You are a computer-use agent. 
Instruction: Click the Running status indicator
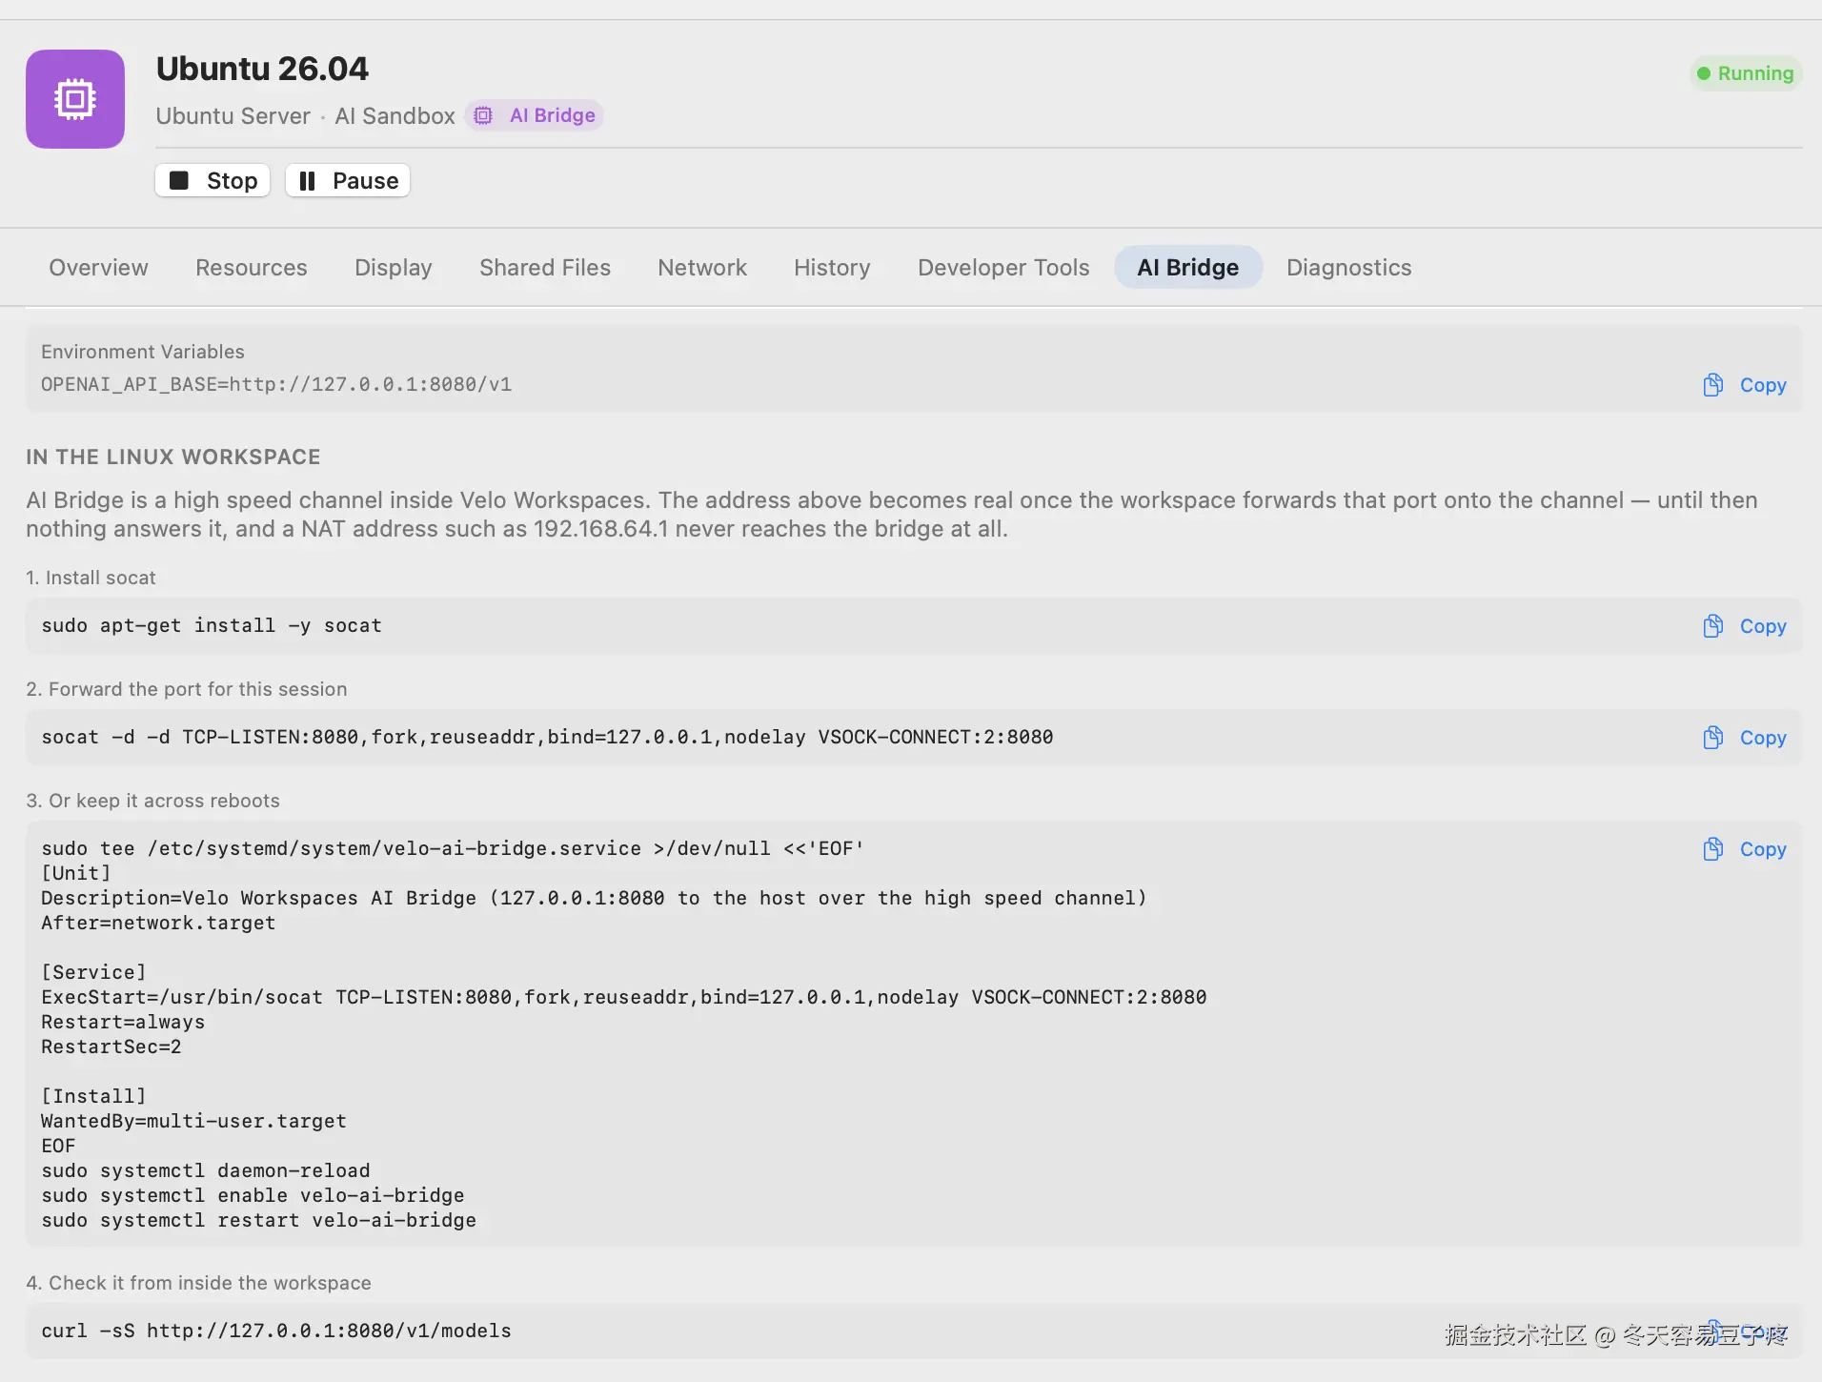pos(1746,73)
